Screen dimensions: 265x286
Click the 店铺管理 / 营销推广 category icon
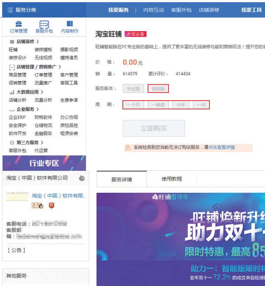coord(12,67)
